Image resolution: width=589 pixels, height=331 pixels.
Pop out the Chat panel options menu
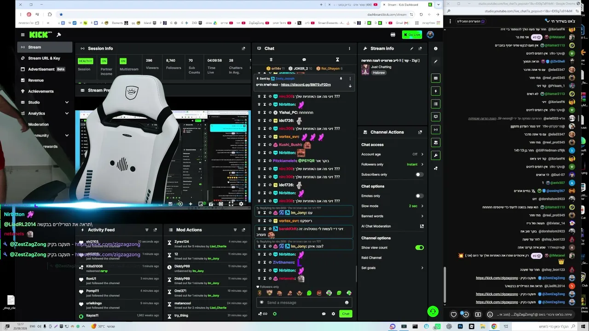pyautogui.click(x=349, y=48)
